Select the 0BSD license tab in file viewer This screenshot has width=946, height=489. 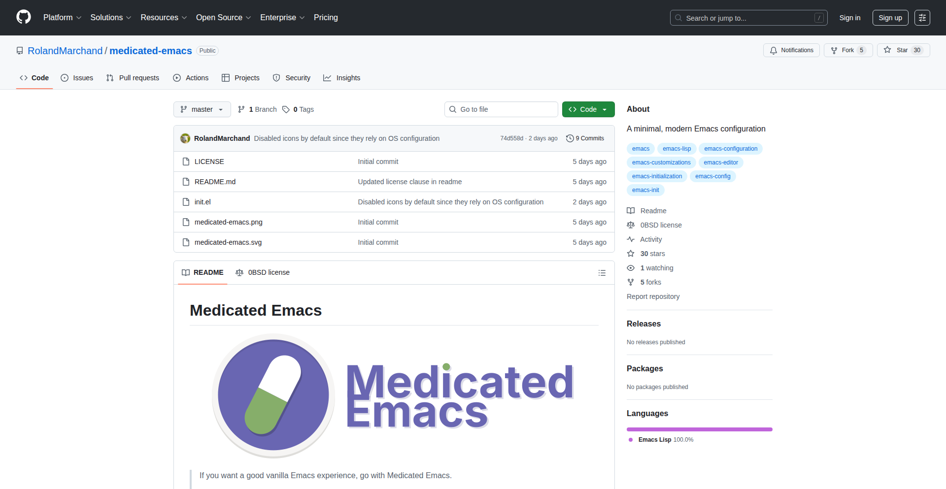click(263, 272)
